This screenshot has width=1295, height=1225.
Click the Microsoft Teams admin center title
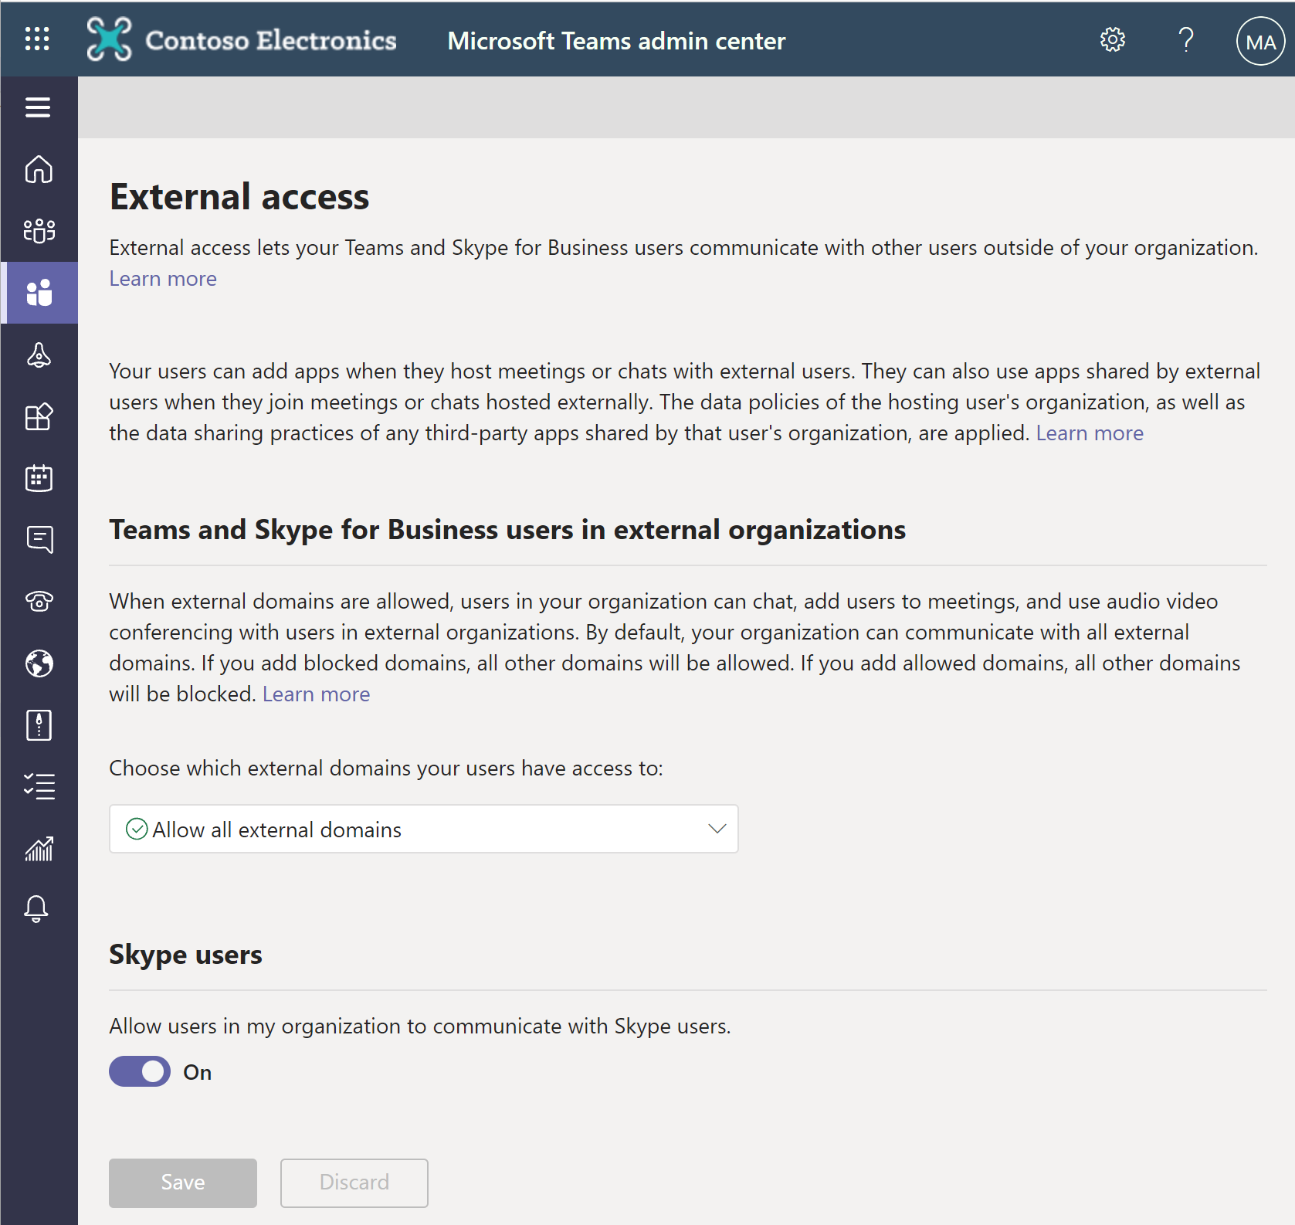tap(616, 40)
